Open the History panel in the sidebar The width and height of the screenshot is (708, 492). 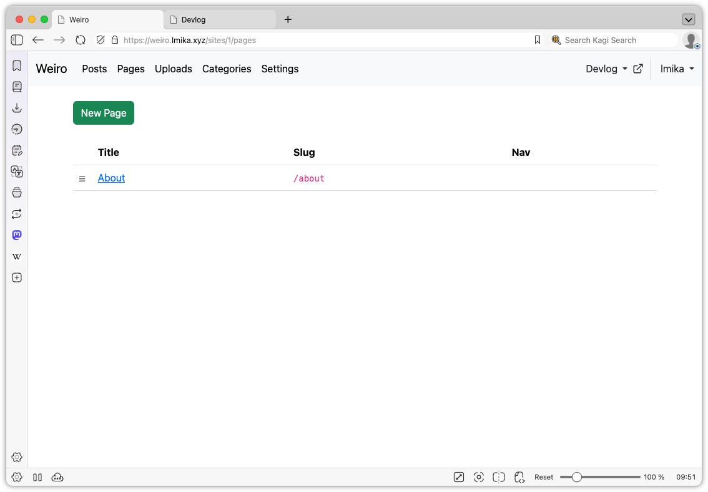17,129
